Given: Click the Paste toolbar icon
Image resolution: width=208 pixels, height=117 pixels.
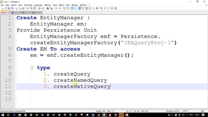Looking at the screenshot, I should 35,8.
